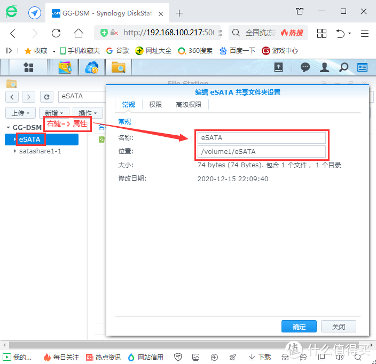Image resolution: width=376 pixels, height=364 pixels.
Task: Open the 操作 dropdown button
Action: 88,113
